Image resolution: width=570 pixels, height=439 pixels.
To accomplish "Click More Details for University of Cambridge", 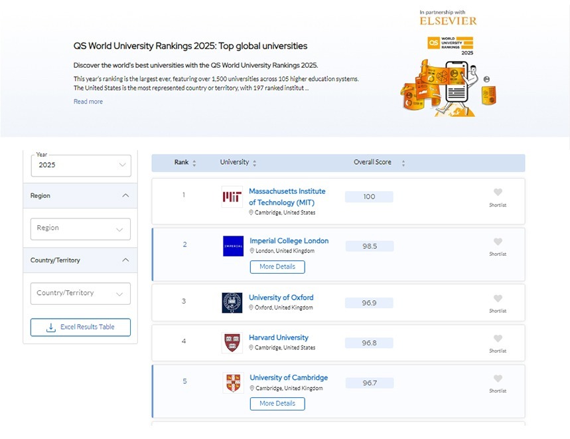I will click(x=277, y=404).
